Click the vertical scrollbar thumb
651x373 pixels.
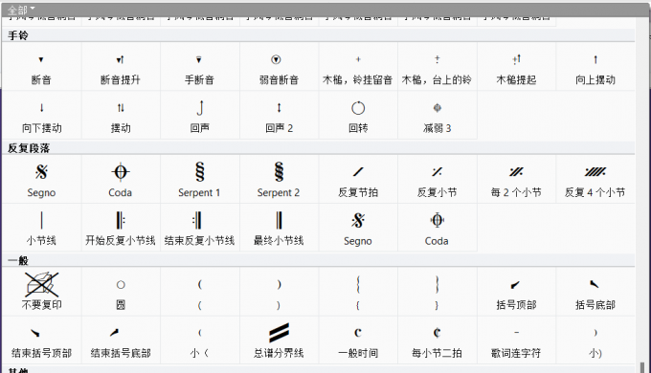(642, 367)
